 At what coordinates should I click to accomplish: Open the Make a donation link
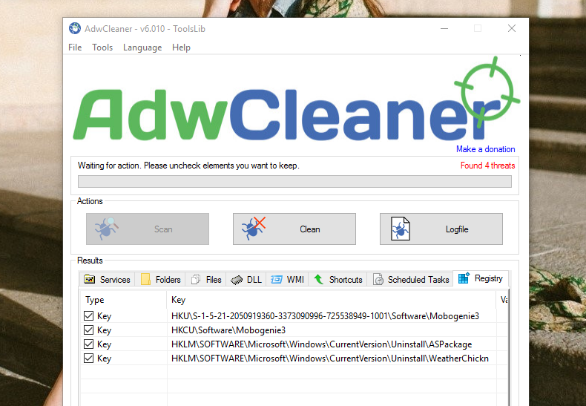pyautogui.click(x=485, y=149)
